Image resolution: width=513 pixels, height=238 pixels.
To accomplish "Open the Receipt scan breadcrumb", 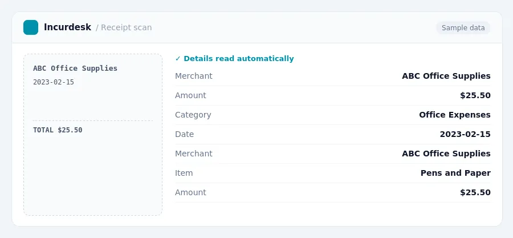I will pos(124,27).
